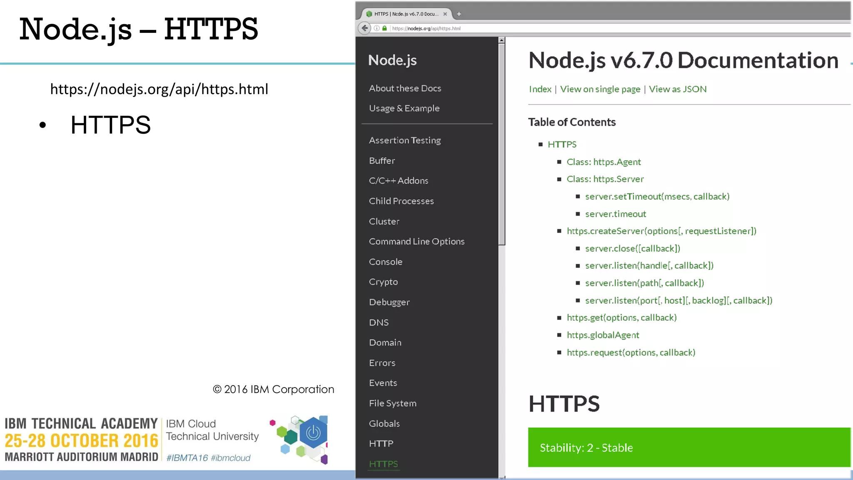853x480 pixels.
Task: Jump to https.globalAgent section
Action: (x=603, y=335)
